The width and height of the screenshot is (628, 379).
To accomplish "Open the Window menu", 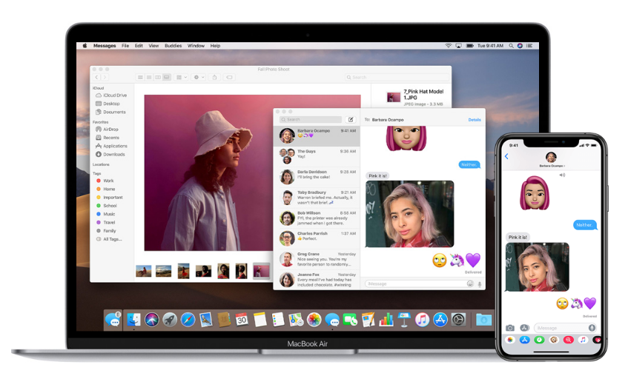I will [196, 46].
